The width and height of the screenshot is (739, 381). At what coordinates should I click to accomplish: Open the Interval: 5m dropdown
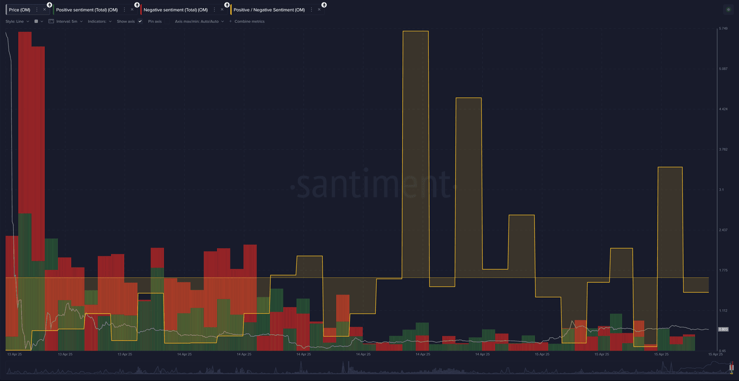[x=66, y=21]
